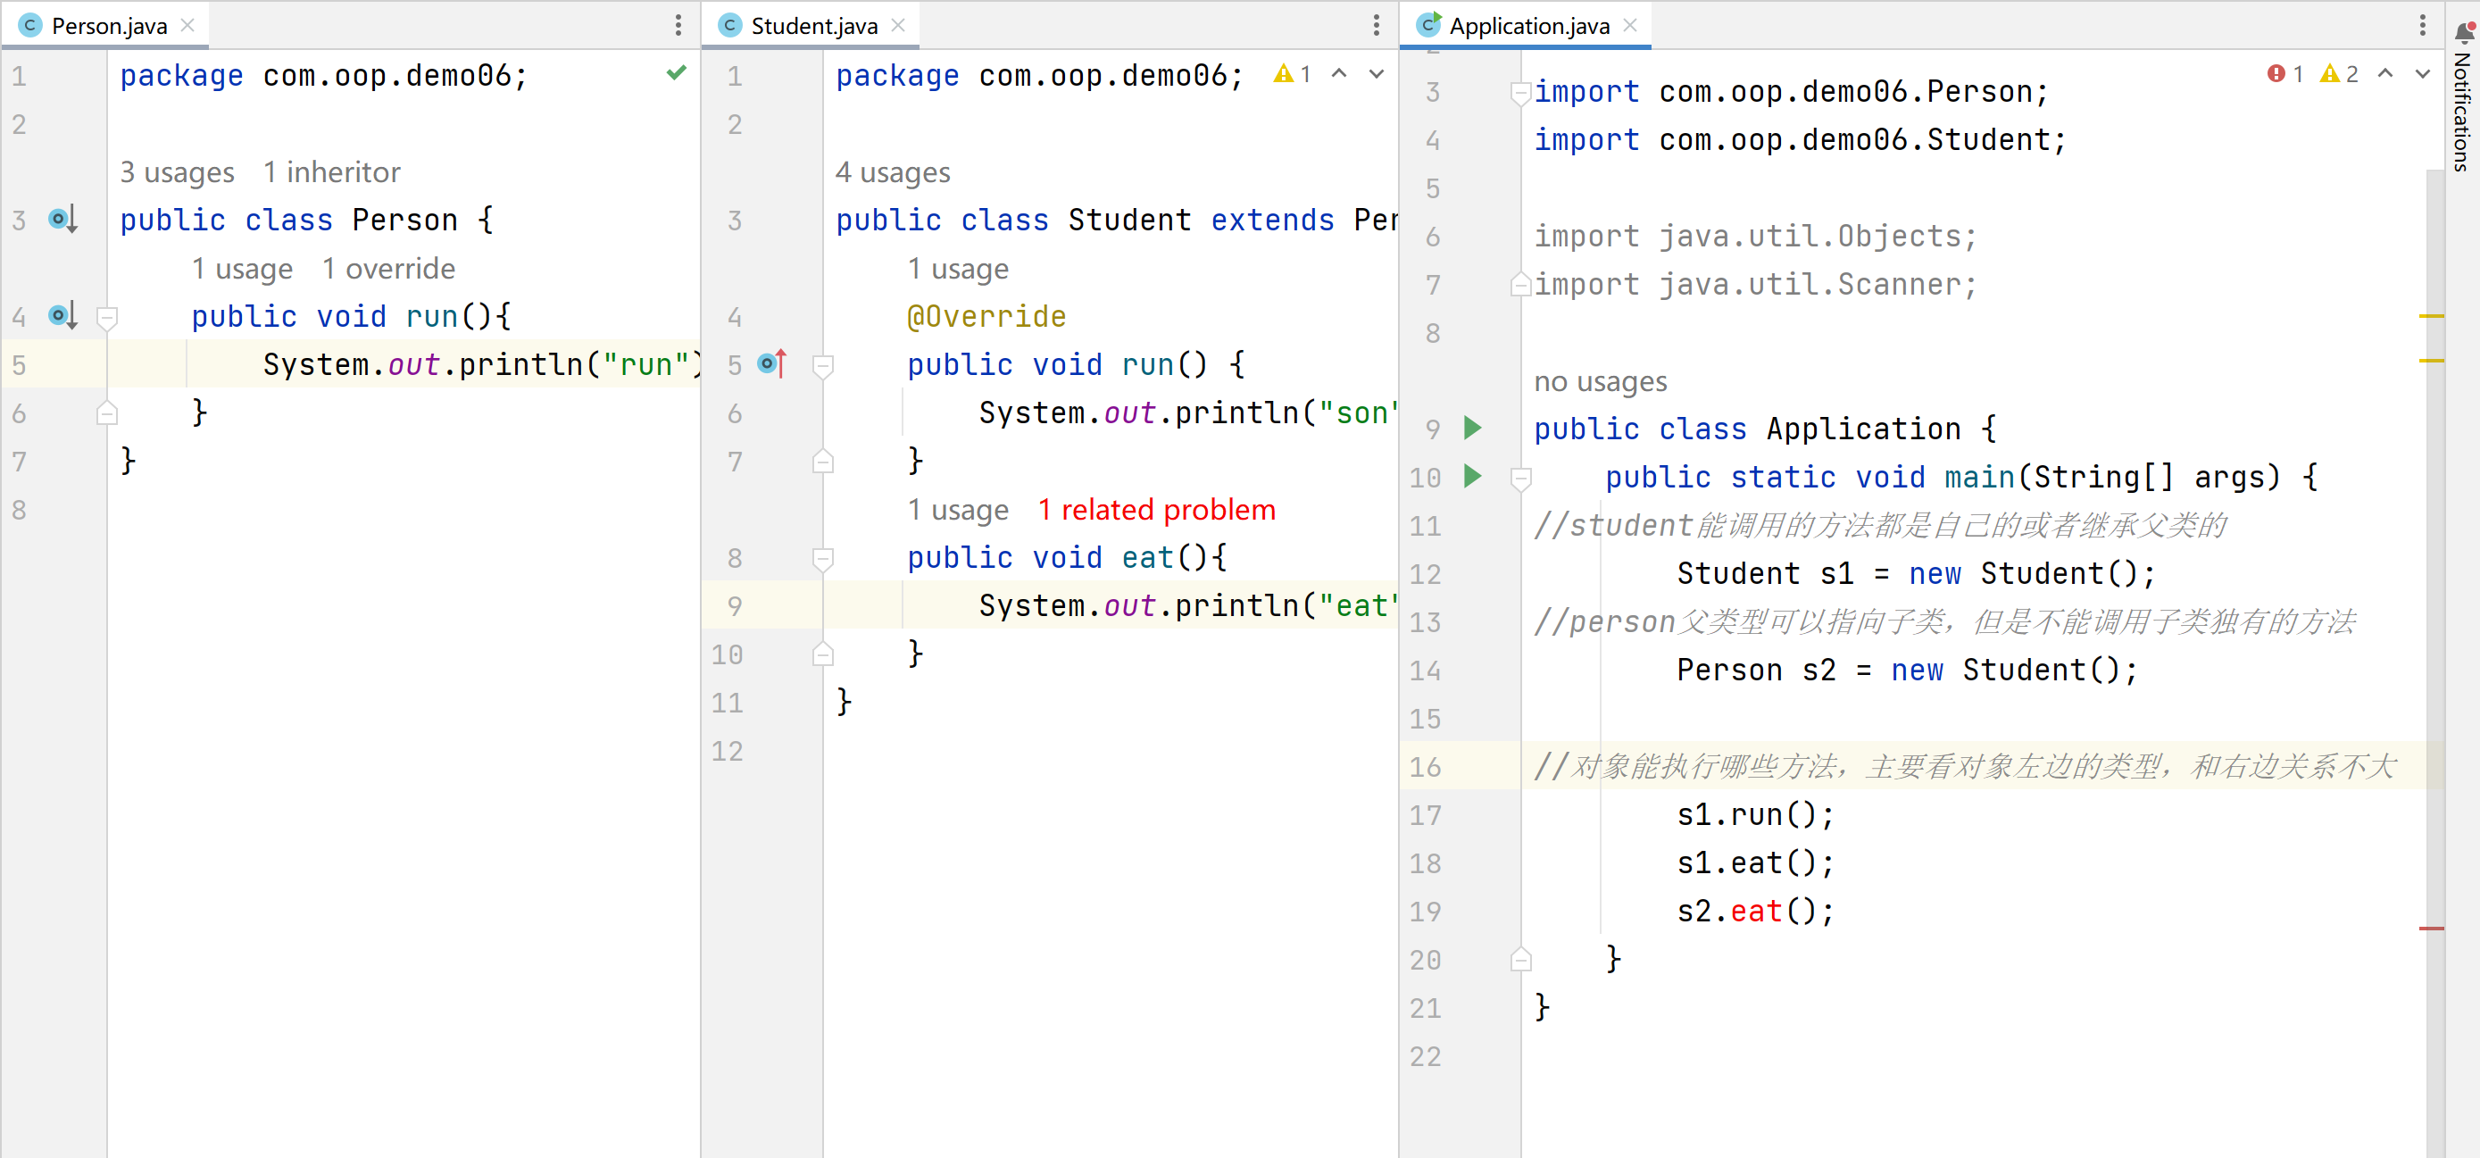Screen dimensions: 2480x1158
Task: Switch to the Student.java tab
Action: [x=812, y=26]
